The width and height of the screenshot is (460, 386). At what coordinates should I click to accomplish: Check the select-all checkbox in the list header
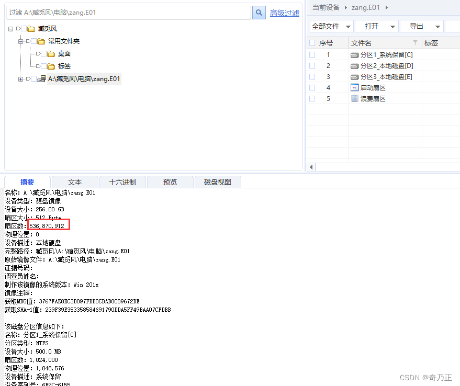click(311, 42)
